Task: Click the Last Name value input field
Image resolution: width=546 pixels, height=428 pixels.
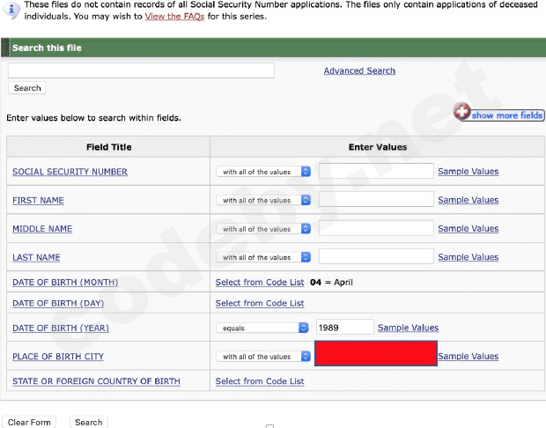Action: tap(376, 257)
